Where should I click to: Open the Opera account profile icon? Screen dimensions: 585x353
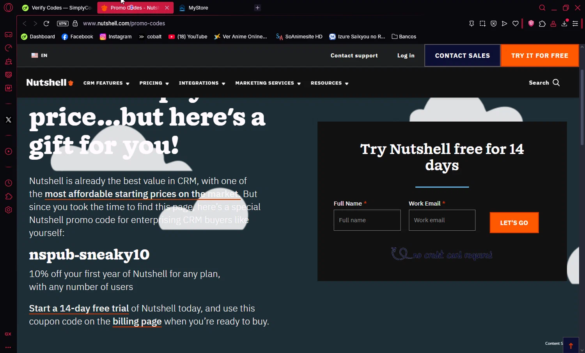click(553, 23)
